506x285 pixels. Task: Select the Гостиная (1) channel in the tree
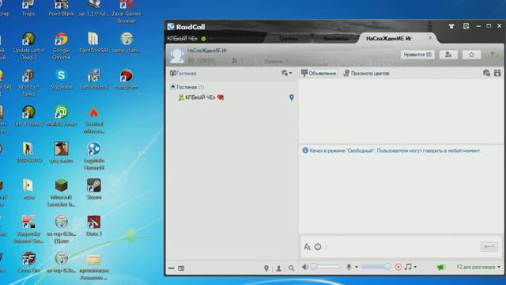click(190, 87)
